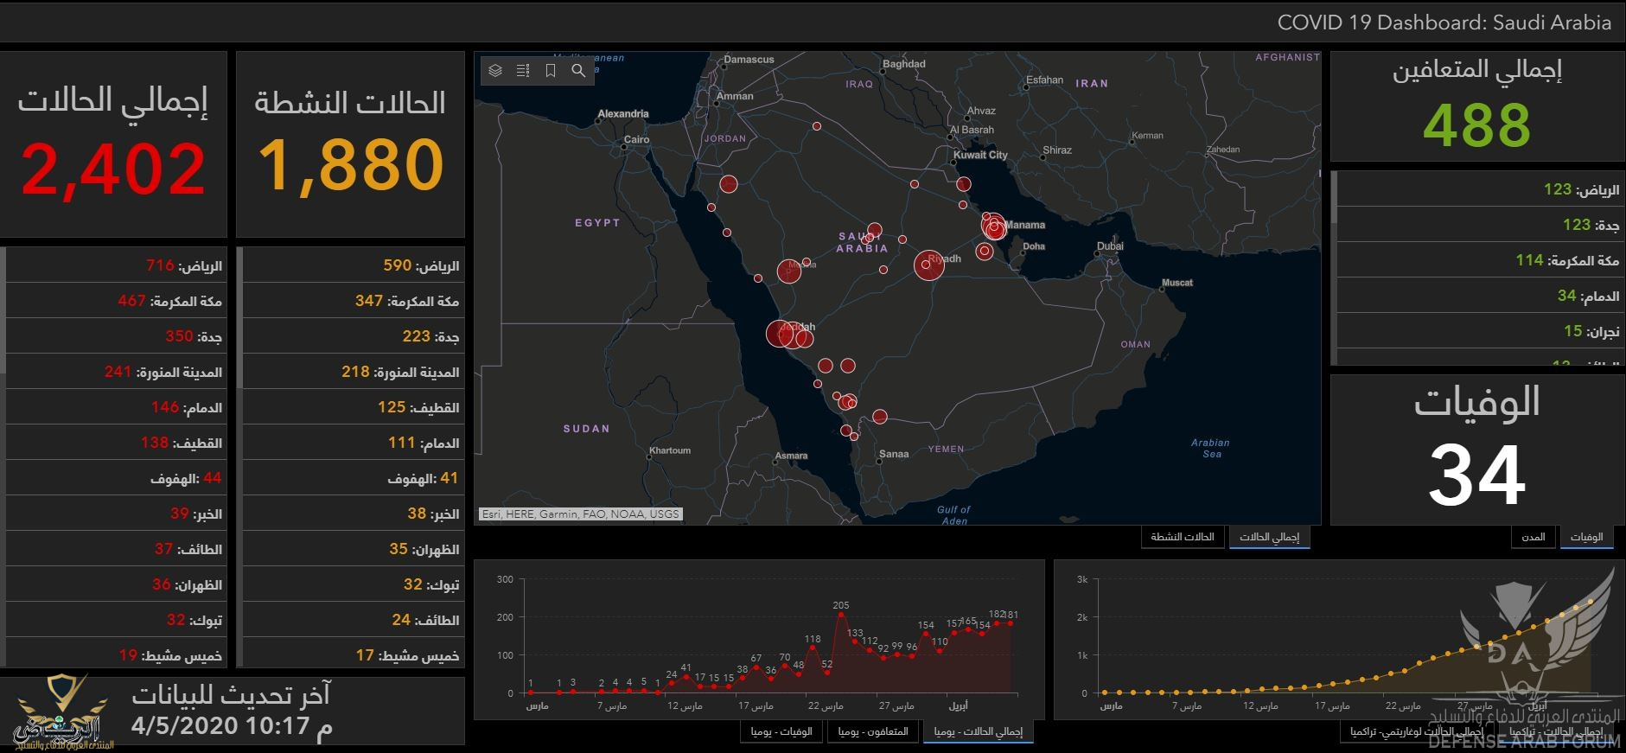Select recovered row جدة: 123
The height and width of the screenshot is (753, 1626).
click(1480, 224)
